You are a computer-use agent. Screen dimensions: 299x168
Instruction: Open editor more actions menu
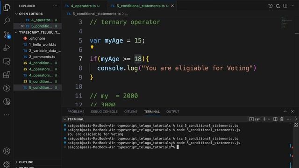click(292, 6)
